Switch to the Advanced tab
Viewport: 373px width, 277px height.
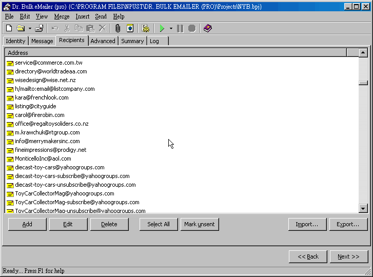point(103,41)
